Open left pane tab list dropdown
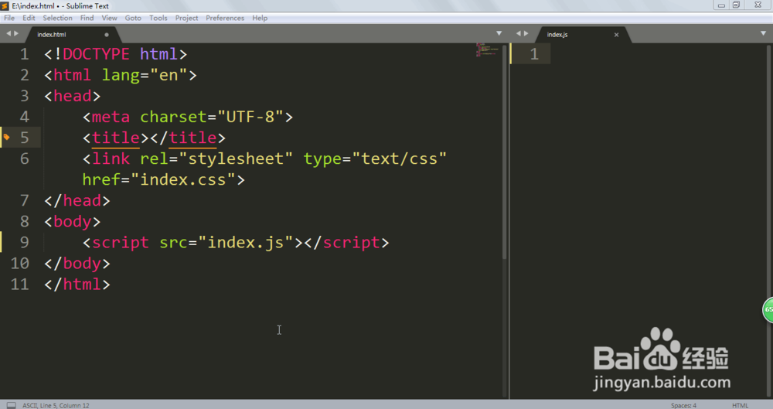This screenshot has height=409, width=773. 499,33
